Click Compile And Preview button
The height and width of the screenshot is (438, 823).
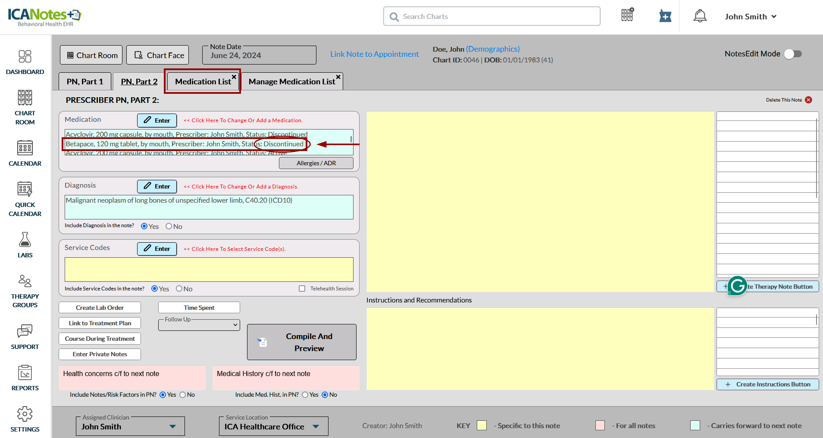pyautogui.click(x=301, y=342)
